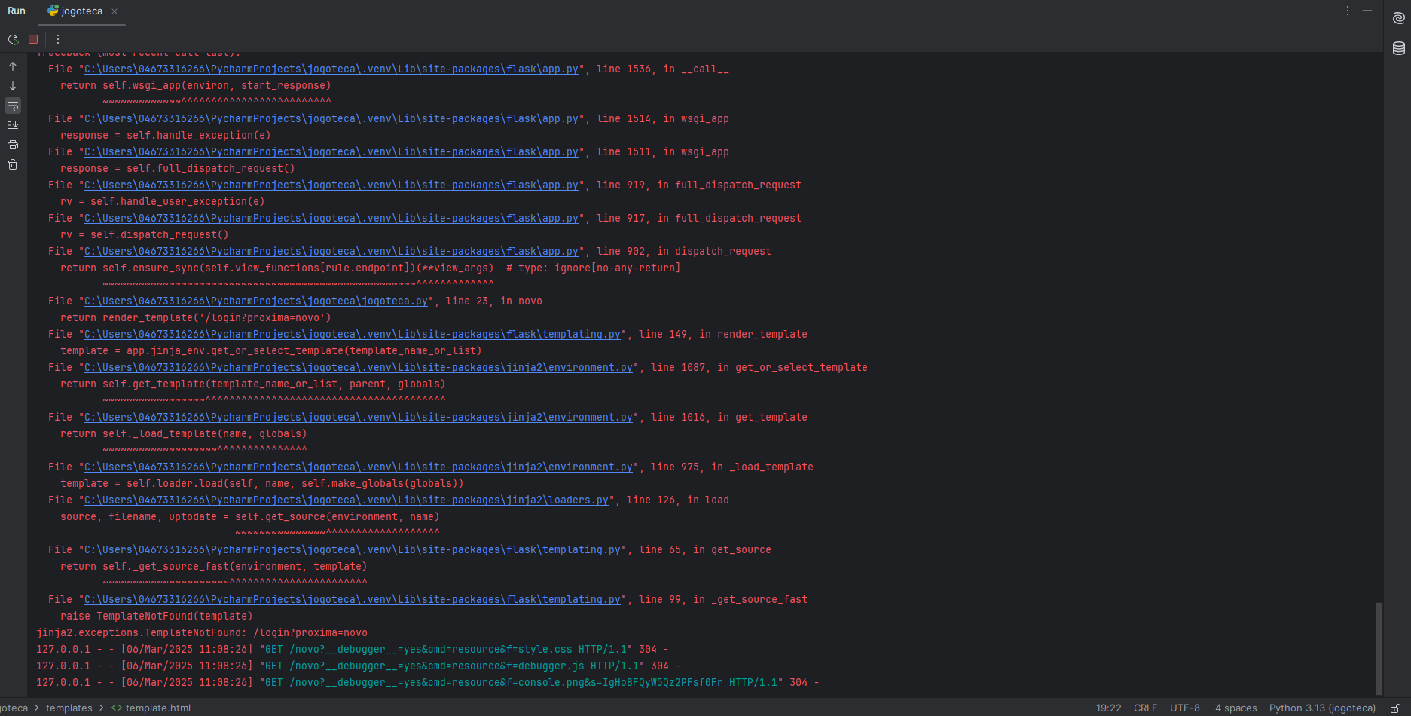Open app.py link at line 902
Screen dimensions: 1411x716
(x=331, y=252)
